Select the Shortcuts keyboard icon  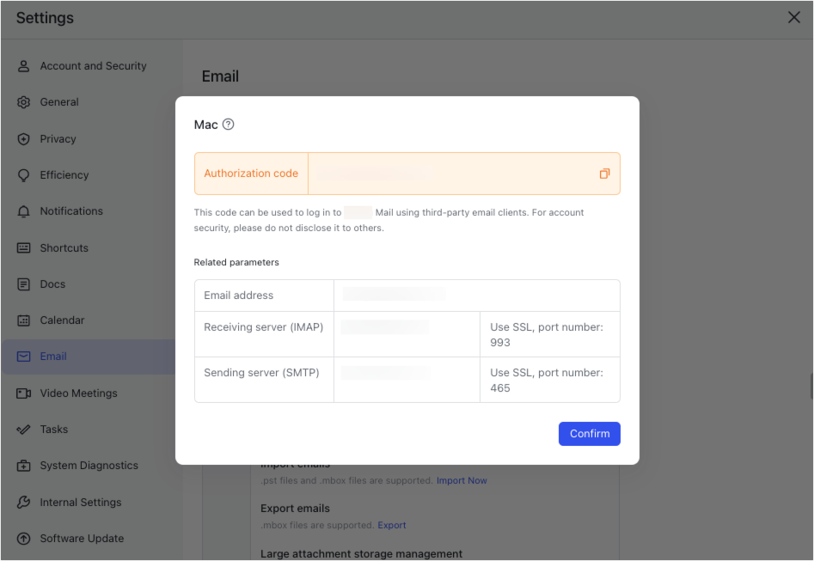pos(24,247)
